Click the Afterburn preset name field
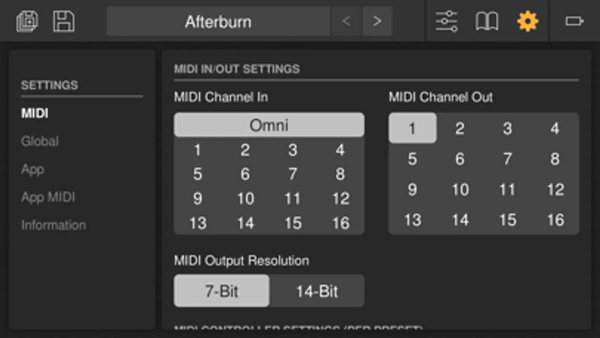Image resolution: width=600 pixels, height=338 pixels. (218, 22)
